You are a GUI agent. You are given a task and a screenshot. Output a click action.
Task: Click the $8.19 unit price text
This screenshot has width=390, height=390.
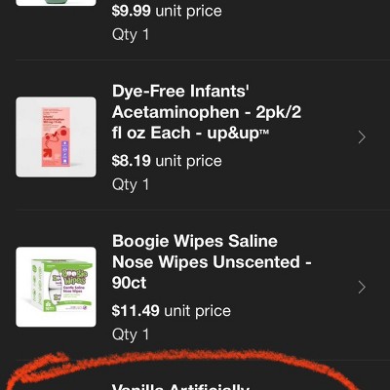pyautogui.click(x=167, y=161)
